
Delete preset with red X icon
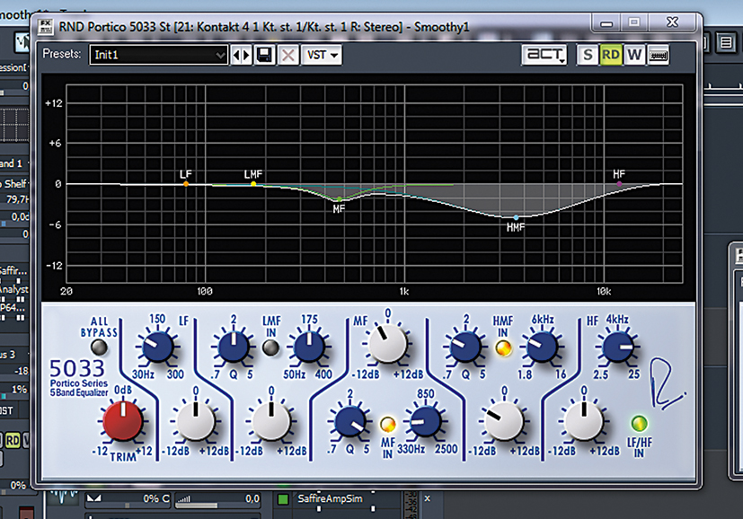tap(287, 55)
